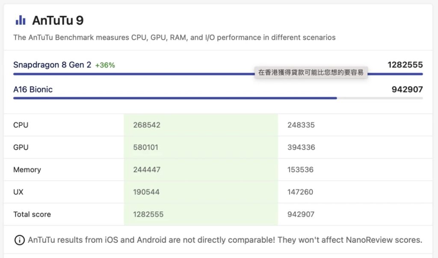This screenshot has width=438, height=258.
Task: Click the Snapdragon GPU score 580101
Action: pyautogui.click(x=145, y=147)
